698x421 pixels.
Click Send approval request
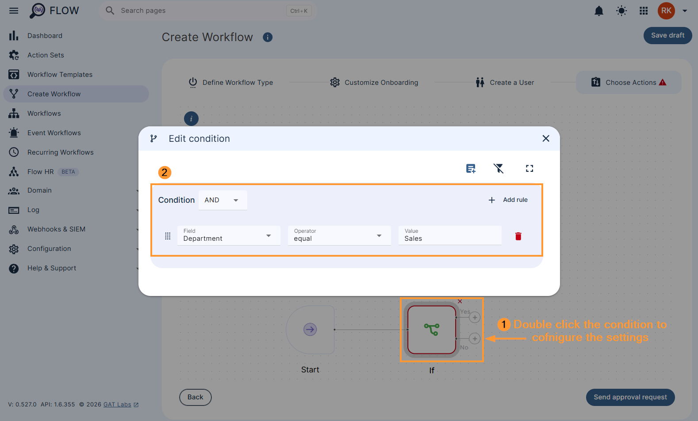630,397
